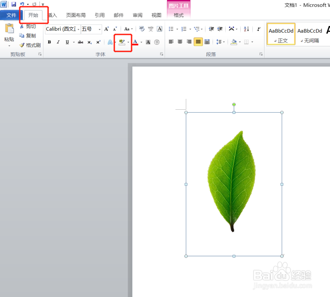This screenshot has width=330, height=297.
Task: Click the Text Effects glowing A icon
Action: [x=110, y=42]
